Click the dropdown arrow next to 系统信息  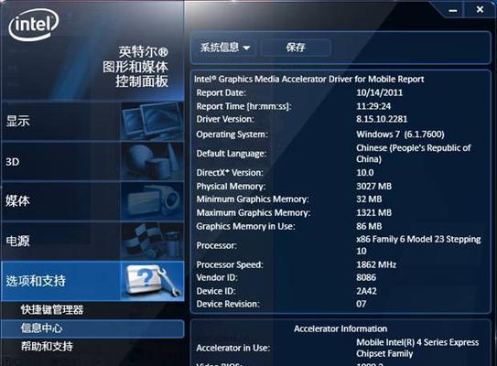pyautogui.click(x=246, y=48)
